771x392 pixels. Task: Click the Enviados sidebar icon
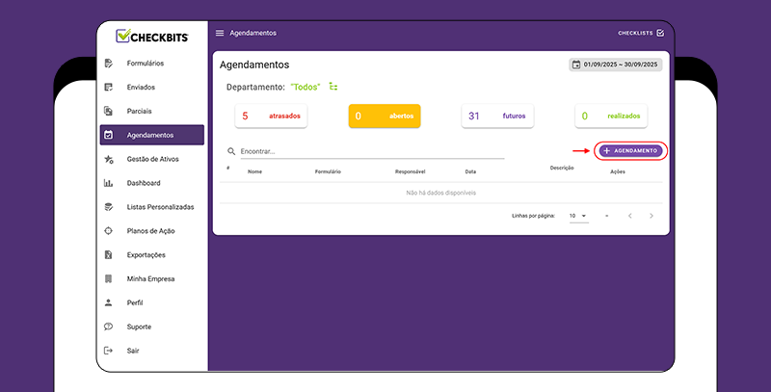109,87
